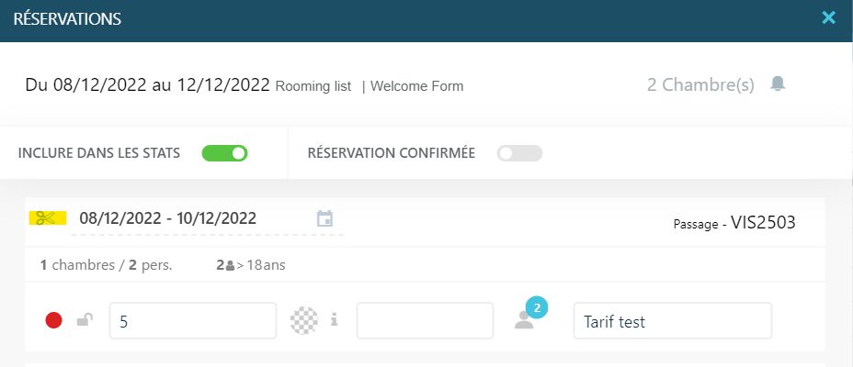Click the yellow scissors split icon
Screen dimensions: 853x367
(47, 217)
